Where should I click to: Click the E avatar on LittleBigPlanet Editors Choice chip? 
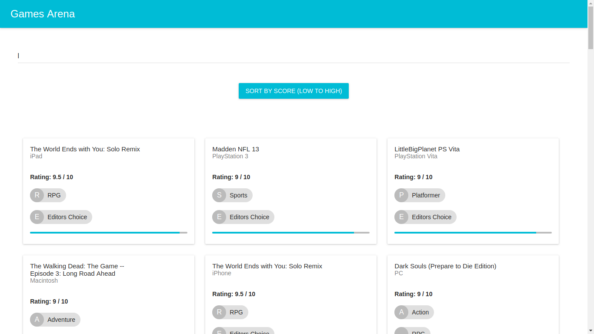pos(401,217)
